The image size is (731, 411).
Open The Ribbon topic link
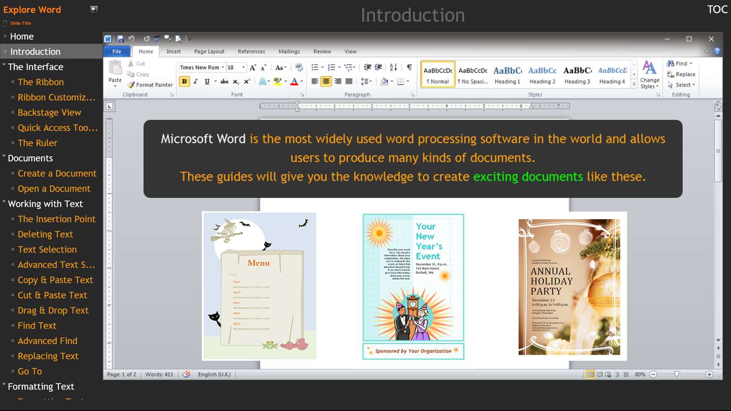pos(41,82)
